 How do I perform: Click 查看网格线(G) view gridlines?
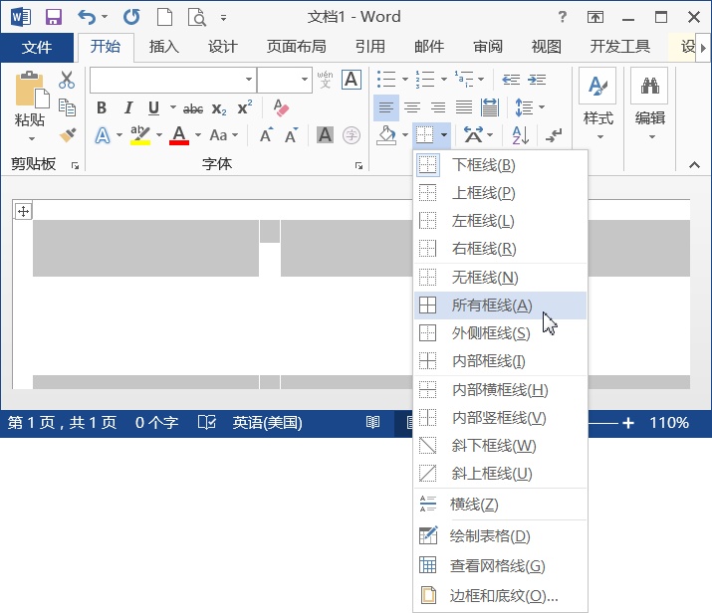pos(501,565)
